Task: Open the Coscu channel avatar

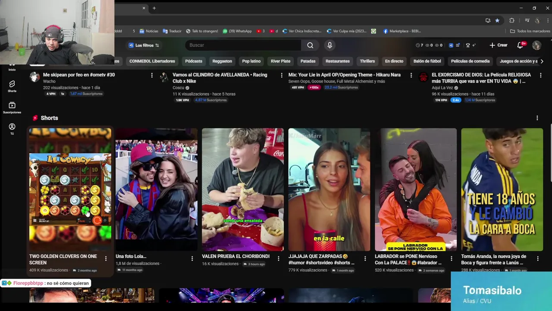Action: pyautogui.click(x=164, y=77)
